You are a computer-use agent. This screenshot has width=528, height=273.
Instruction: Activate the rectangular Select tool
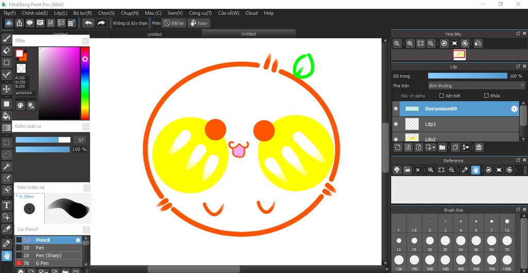6,143
